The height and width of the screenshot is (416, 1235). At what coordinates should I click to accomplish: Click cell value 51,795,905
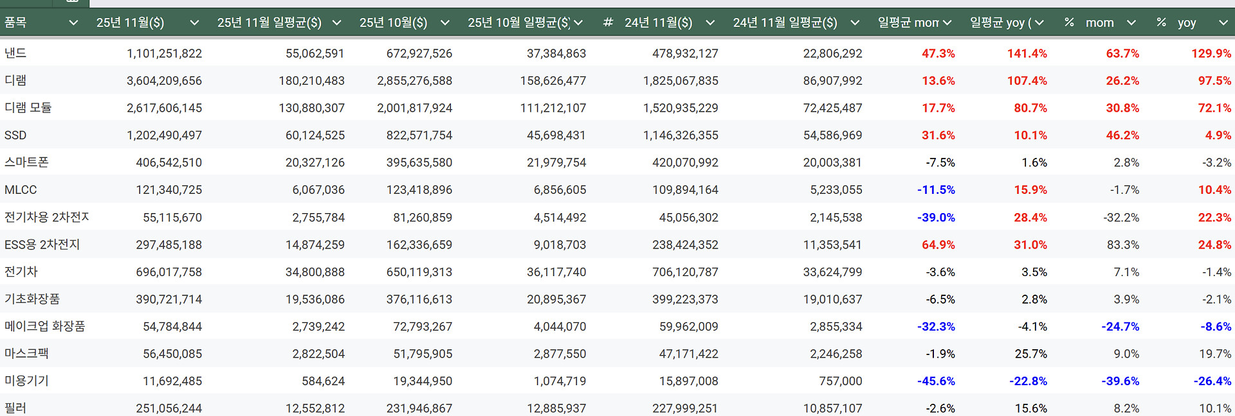(423, 354)
